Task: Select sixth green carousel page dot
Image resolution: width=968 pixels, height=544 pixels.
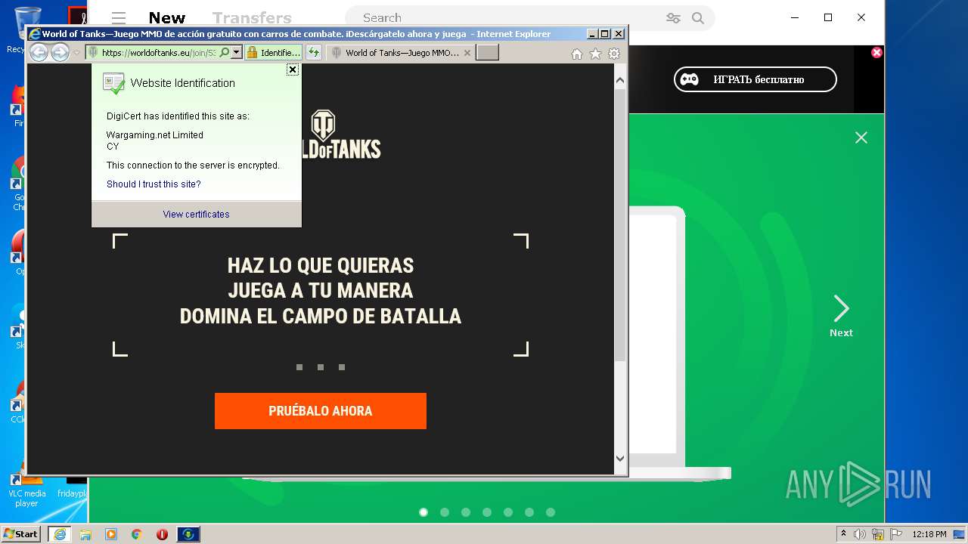Action: pyautogui.click(x=529, y=512)
